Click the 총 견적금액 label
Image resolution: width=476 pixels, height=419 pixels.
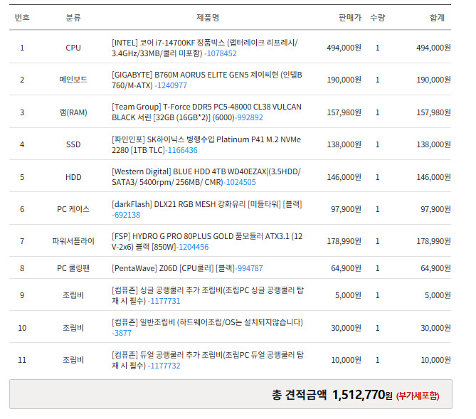click(x=299, y=395)
